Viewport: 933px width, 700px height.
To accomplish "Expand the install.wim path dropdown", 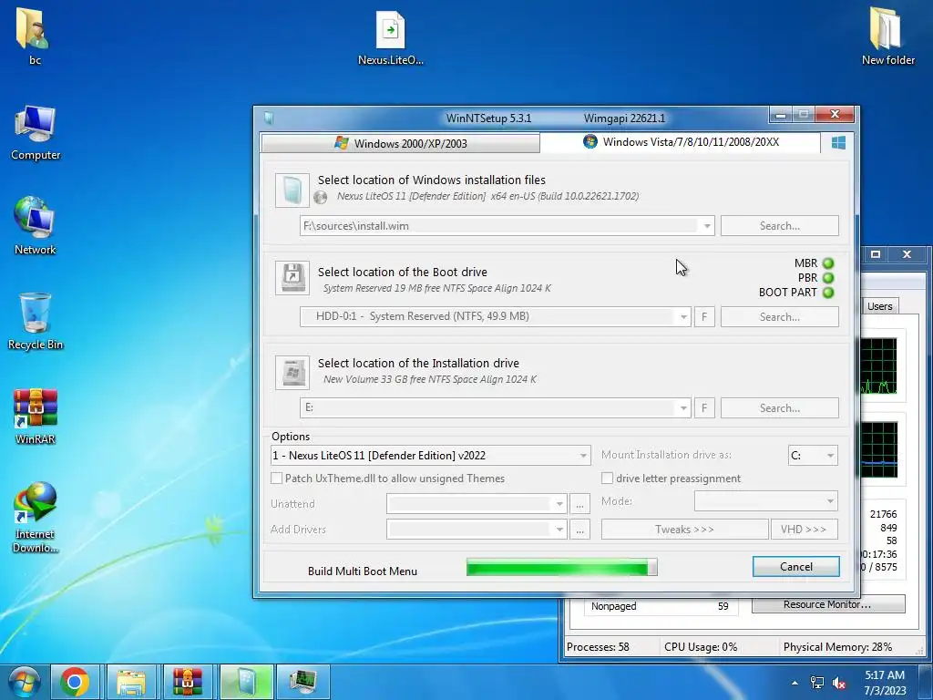I will click(x=706, y=226).
